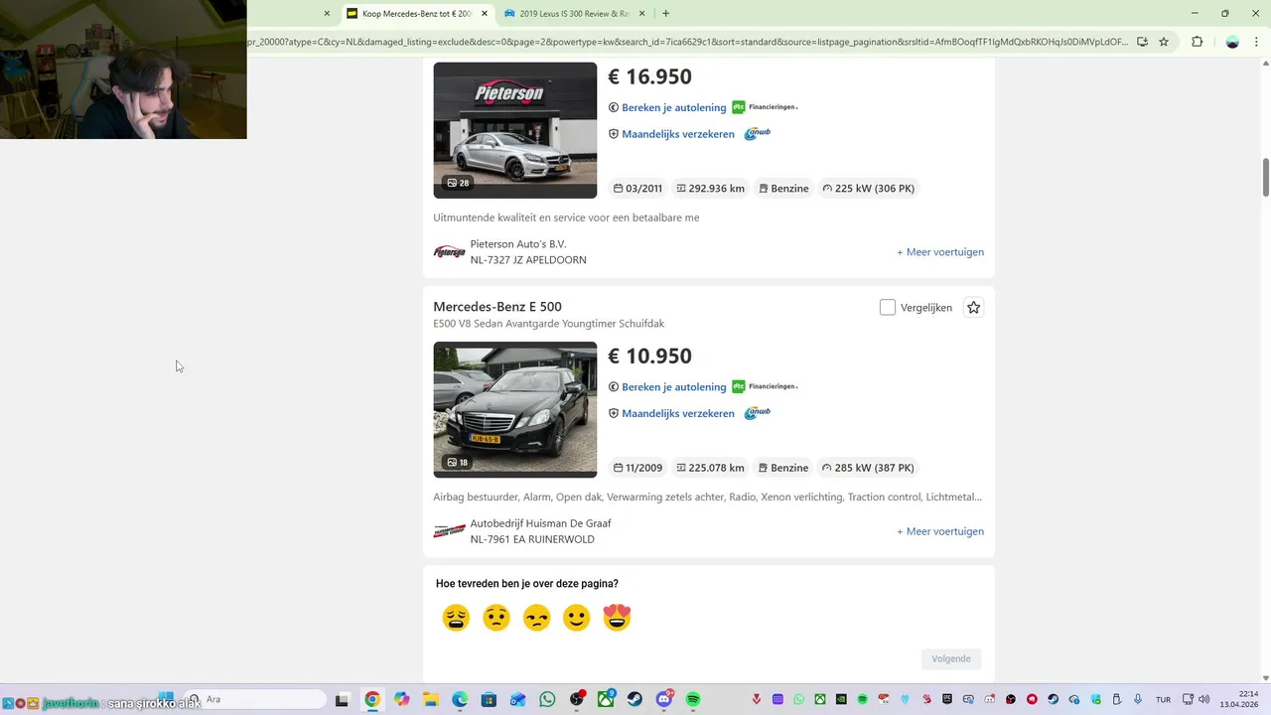Open Microsoft Edge from the taskbar
Image resolution: width=1271 pixels, height=715 pixels.
(x=460, y=700)
